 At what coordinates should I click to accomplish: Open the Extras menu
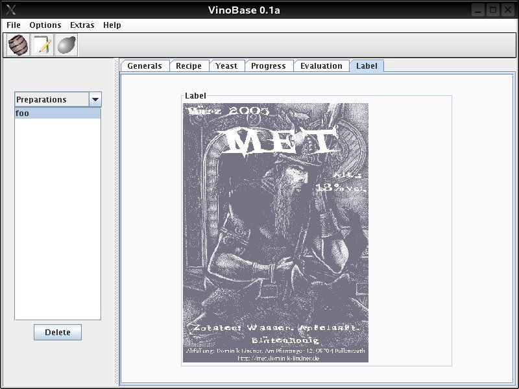click(x=82, y=25)
